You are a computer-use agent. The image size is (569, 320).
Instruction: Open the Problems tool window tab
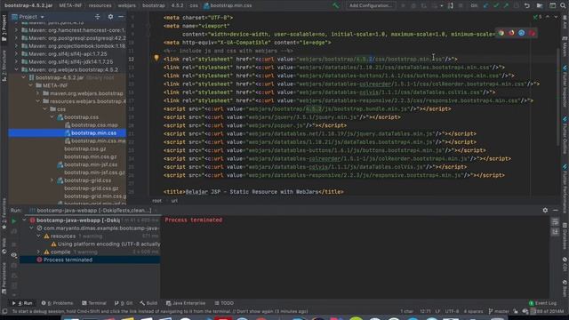(57, 303)
